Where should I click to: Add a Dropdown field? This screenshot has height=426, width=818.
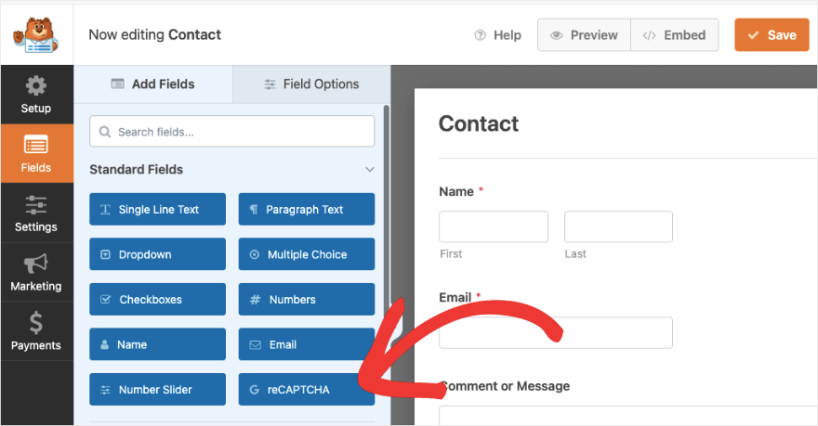(157, 254)
